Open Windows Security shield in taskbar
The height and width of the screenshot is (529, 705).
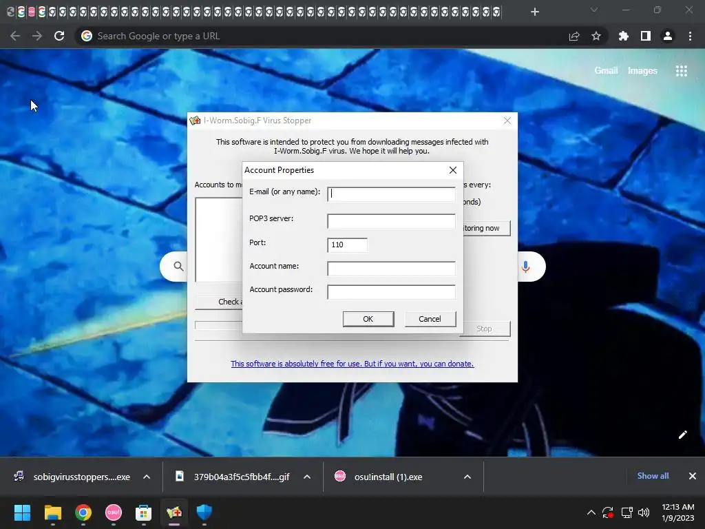(x=204, y=512)
